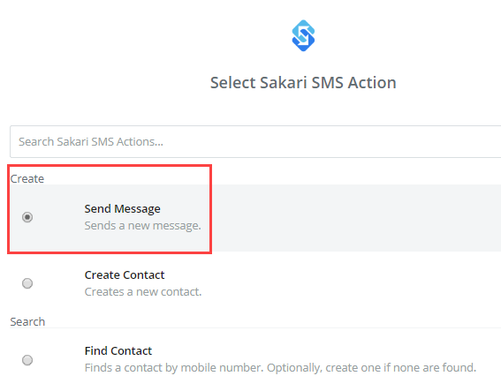Click the Create Contact action title

pyautogui.click(x=125, y=274)
